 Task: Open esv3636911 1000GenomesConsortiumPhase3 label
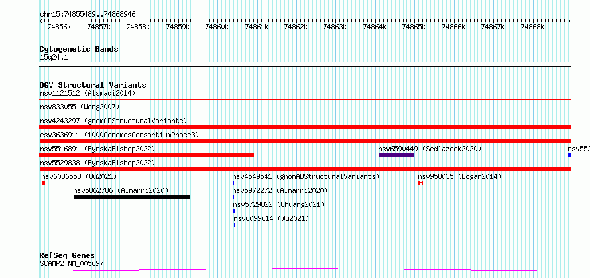pos(119,135)
